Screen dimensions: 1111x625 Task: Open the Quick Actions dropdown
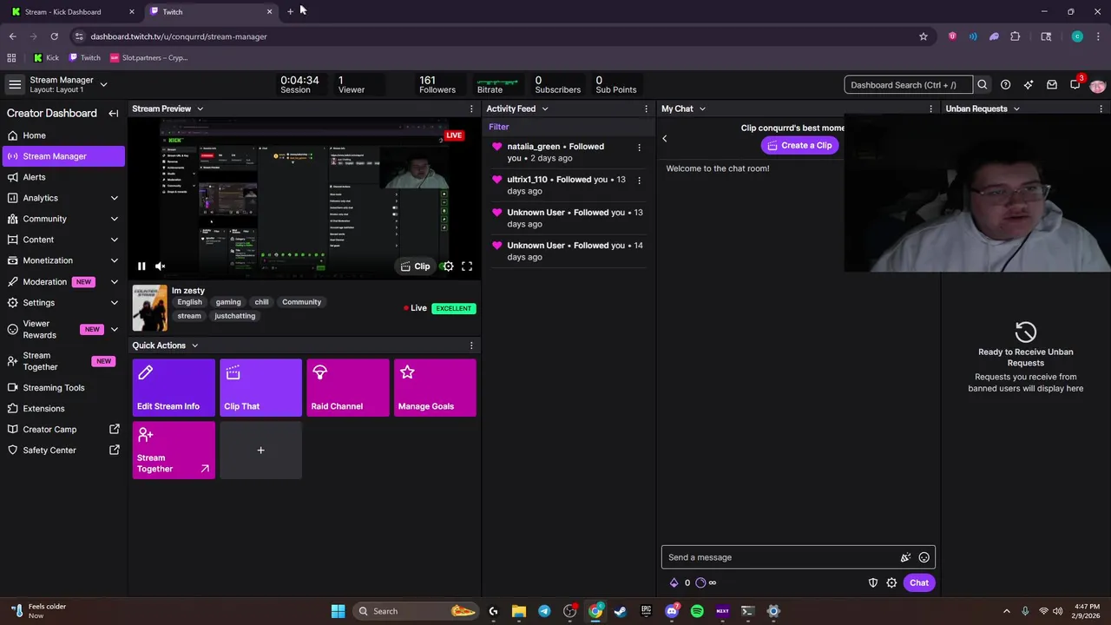194,345
